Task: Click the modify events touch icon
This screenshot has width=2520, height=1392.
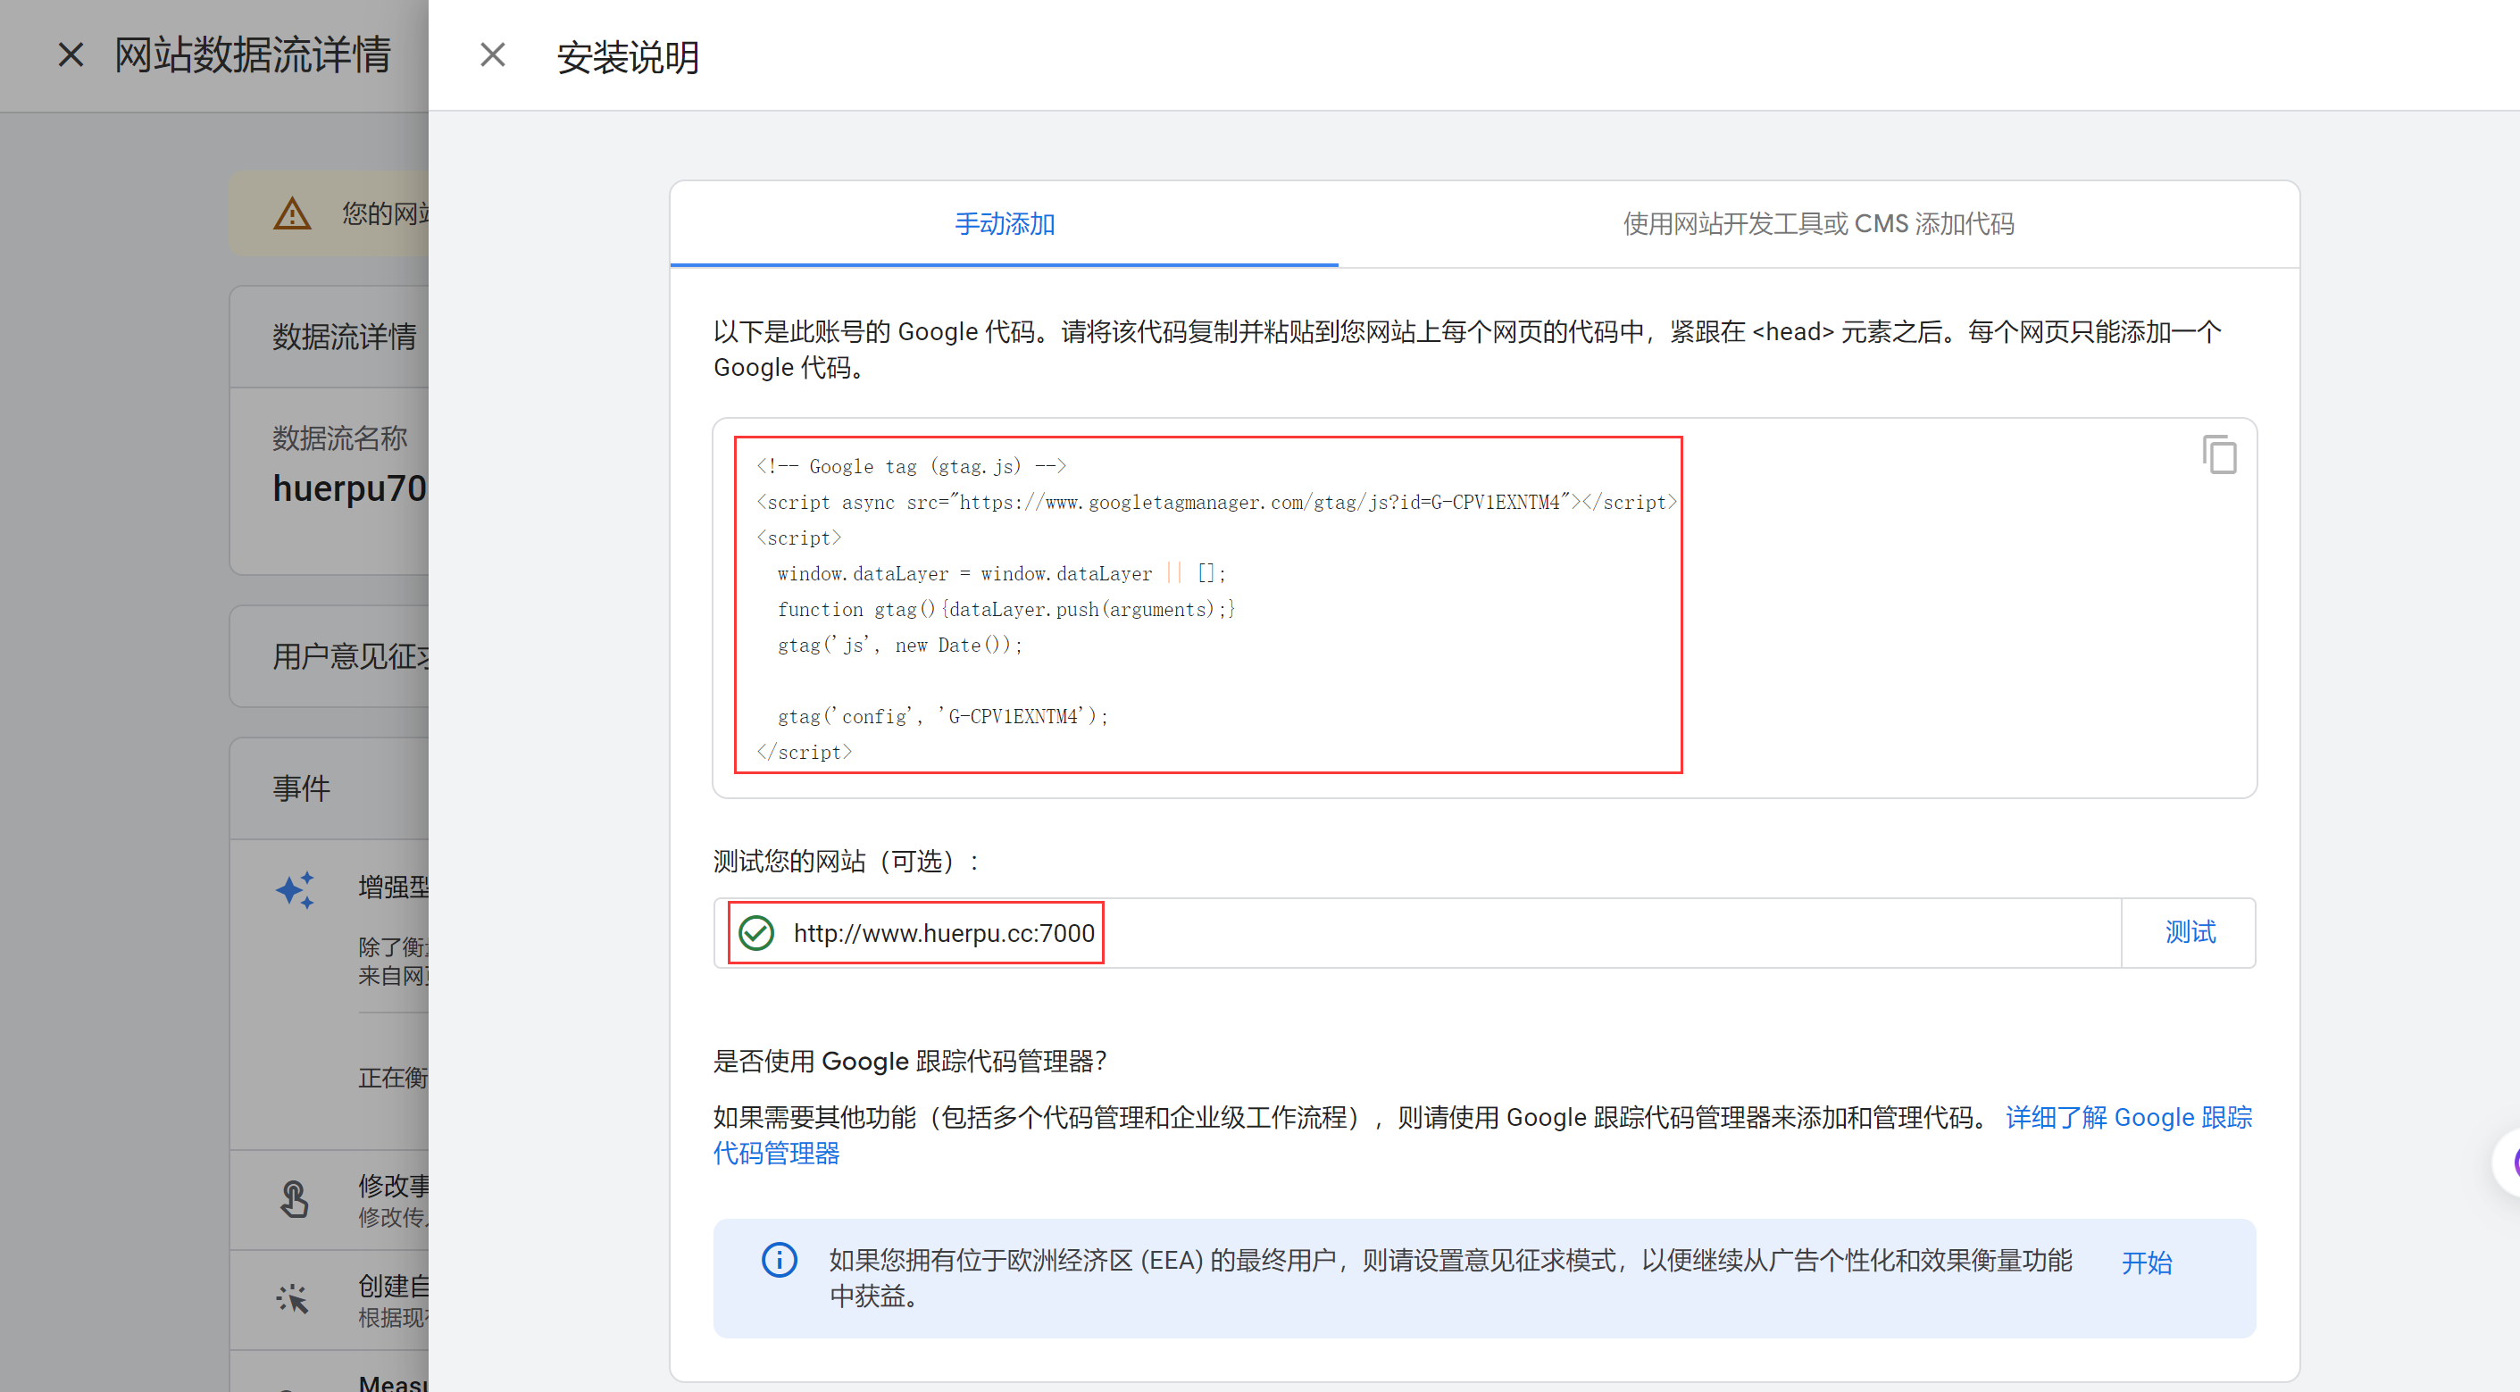Action: [294, 1199]
